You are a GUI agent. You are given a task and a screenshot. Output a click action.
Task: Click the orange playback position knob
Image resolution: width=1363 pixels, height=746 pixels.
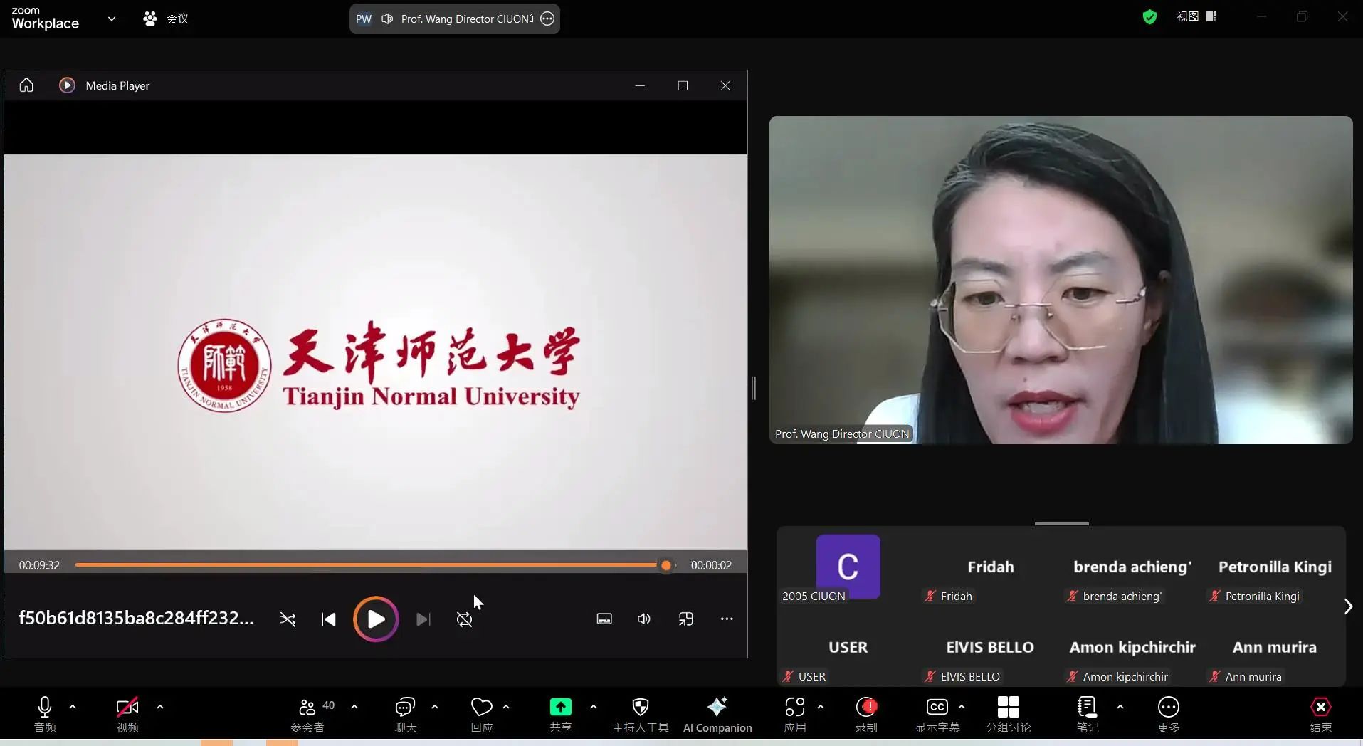[x=666, y=565]
